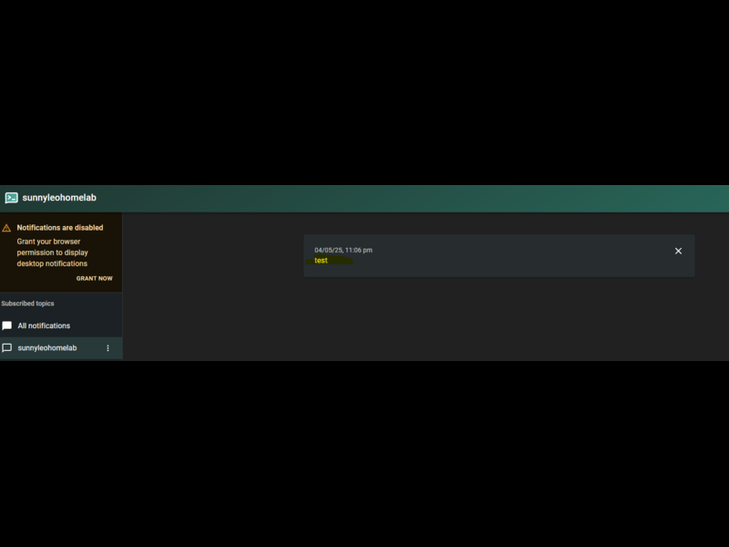The image size is (729, 547).
Task: Select All notifications in the sidebar
Action: click(44, 325)
